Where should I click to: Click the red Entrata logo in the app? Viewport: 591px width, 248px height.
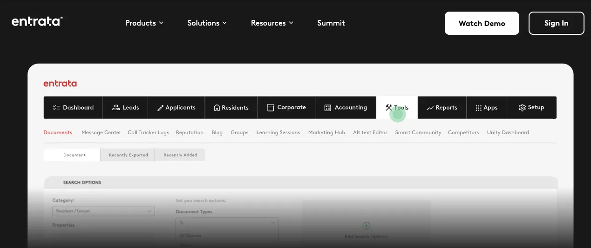point(60,84)
